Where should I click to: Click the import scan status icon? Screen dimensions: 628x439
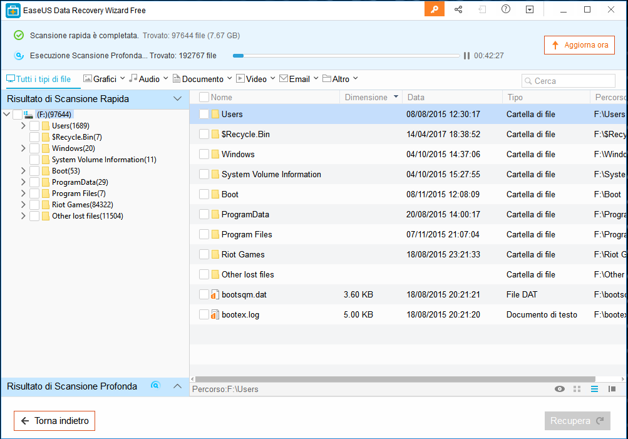point(482,9)
